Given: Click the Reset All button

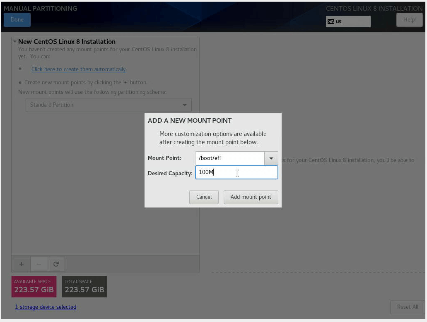Looking at the screenshot, I should pyautogui.click(x=408, y=307).
